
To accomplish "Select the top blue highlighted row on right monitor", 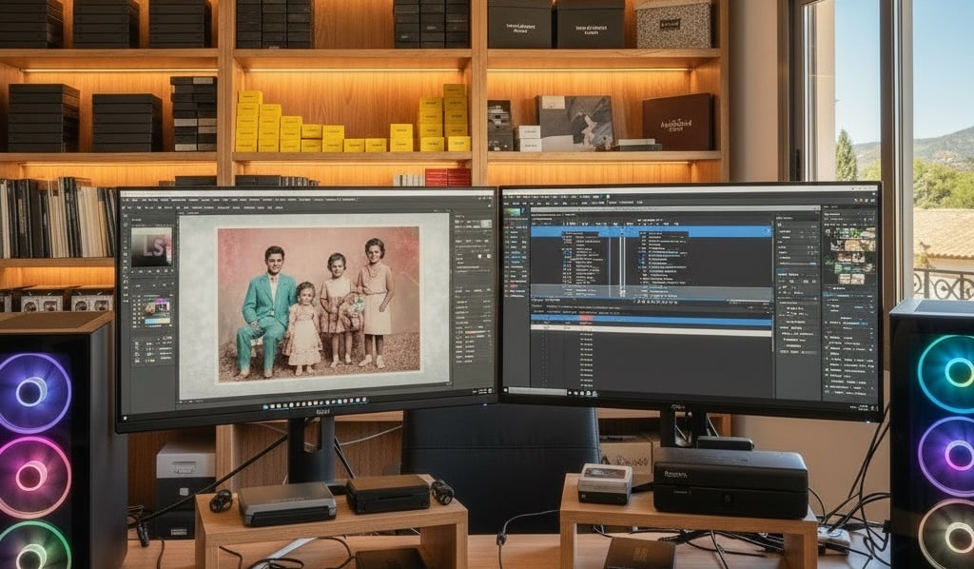I will [x=651, y=232].
